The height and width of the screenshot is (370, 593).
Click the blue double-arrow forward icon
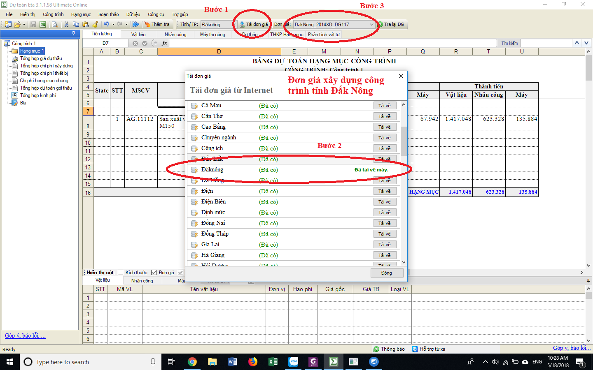coord(135,25)
